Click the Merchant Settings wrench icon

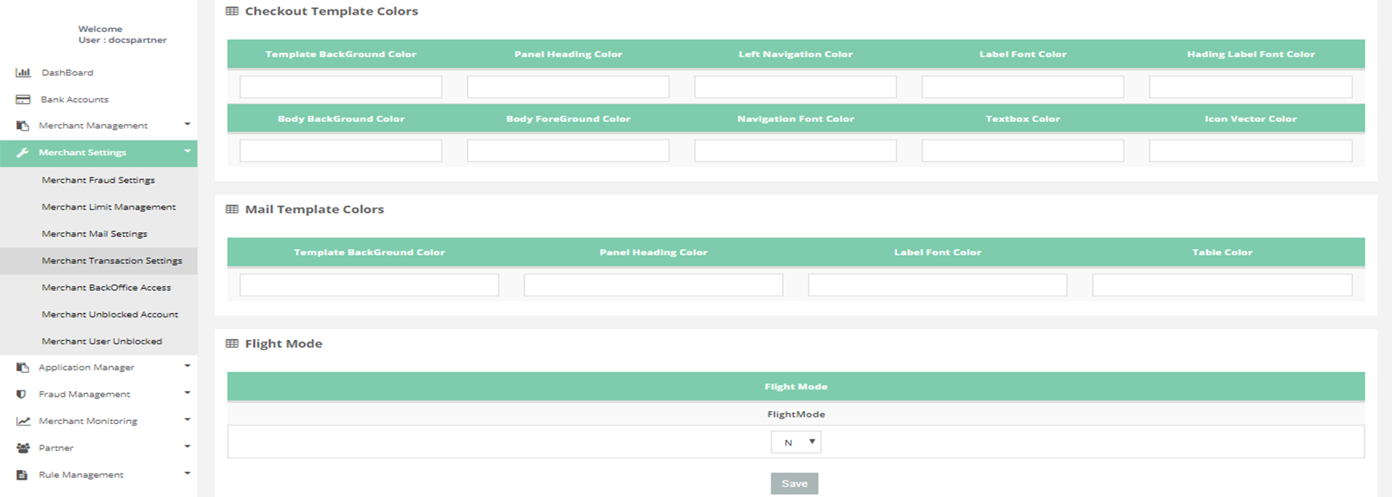click(23, 153)
